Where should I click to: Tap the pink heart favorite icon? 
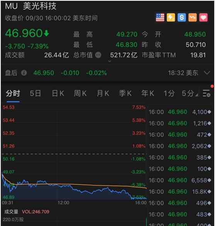(203, 17)
